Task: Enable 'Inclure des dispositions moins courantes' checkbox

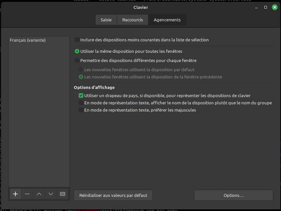Action: [x=77, y=40]
